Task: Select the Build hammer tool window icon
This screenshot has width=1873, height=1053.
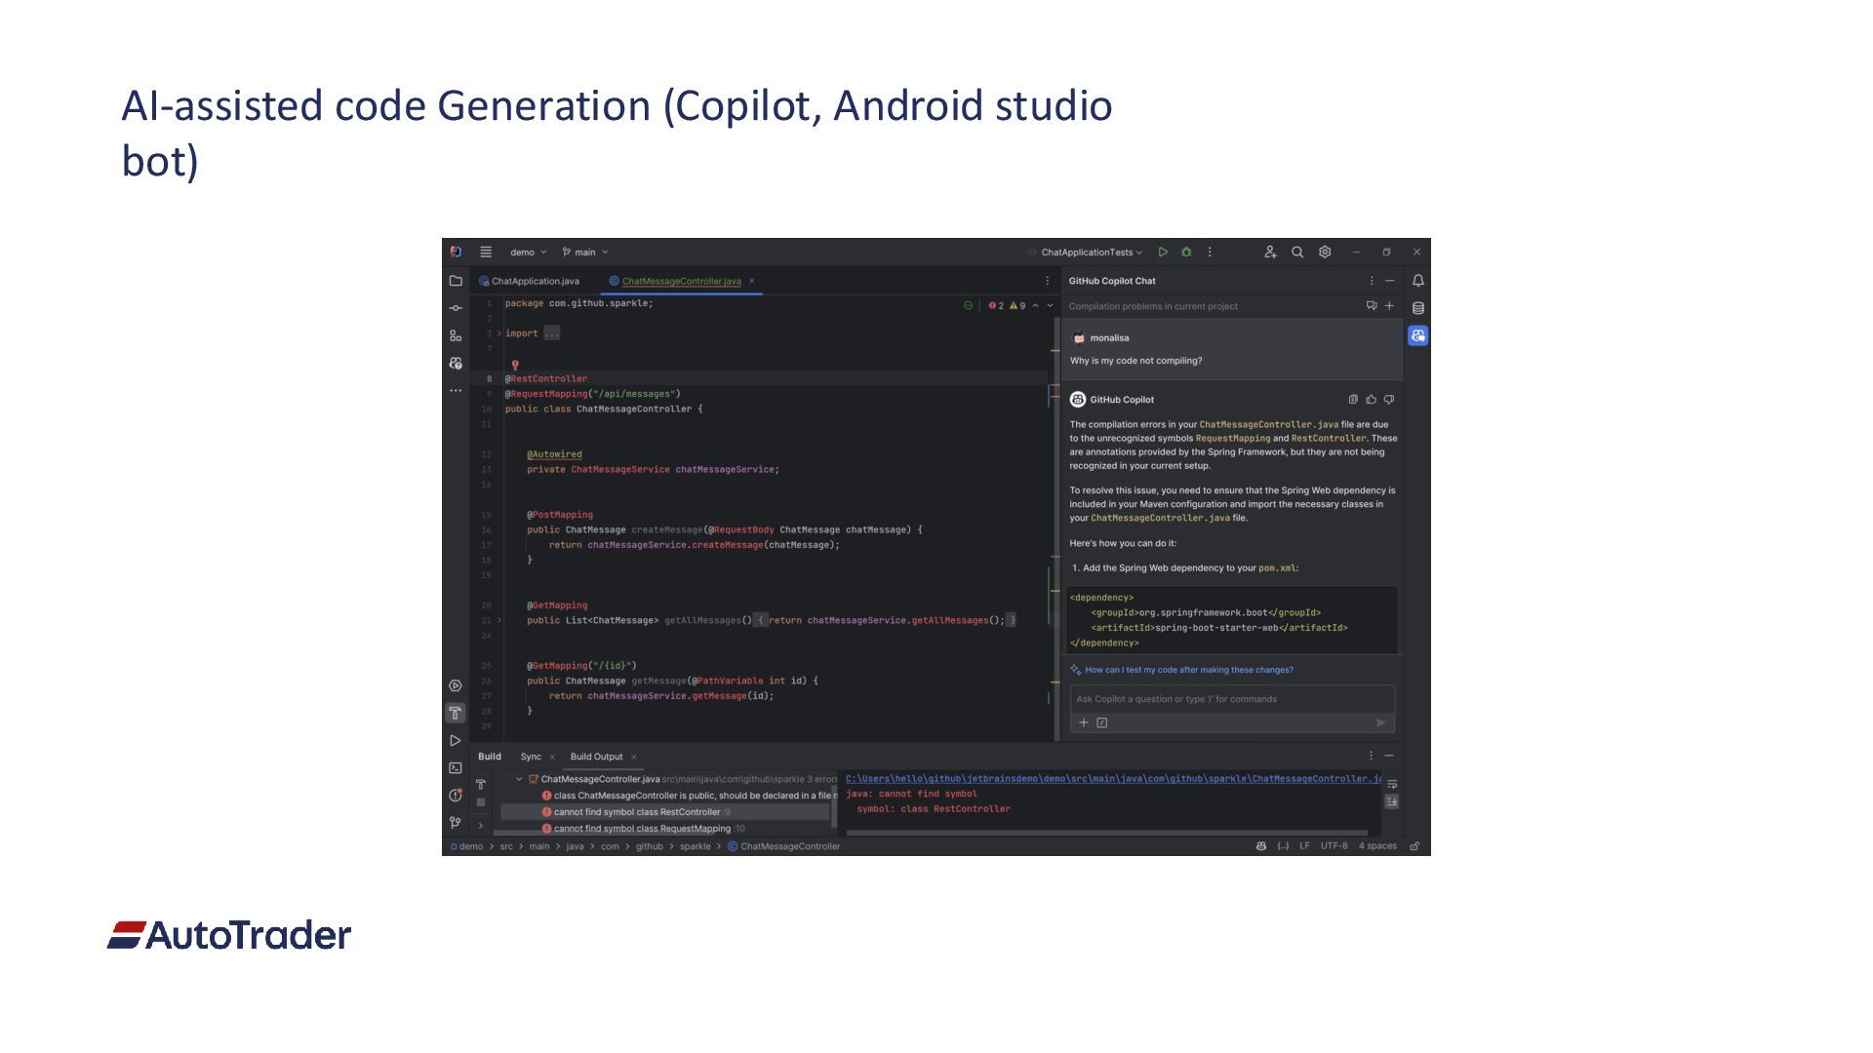Action: tap(456, 713)
